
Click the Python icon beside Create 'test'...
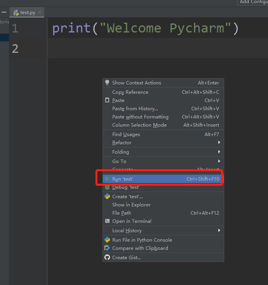click(107, 197)
